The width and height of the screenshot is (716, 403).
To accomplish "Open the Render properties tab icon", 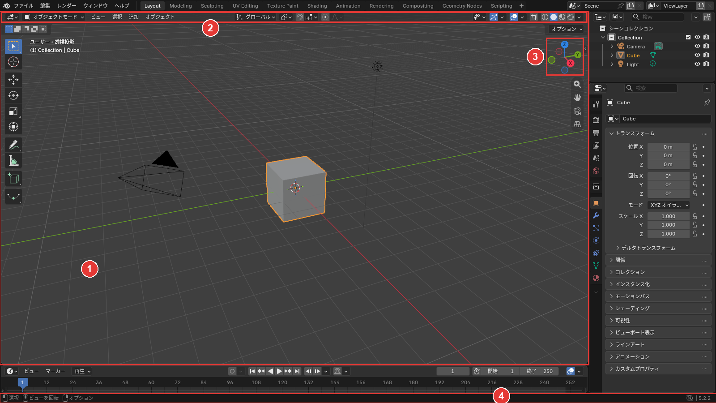I will click(x=596, y=120).
